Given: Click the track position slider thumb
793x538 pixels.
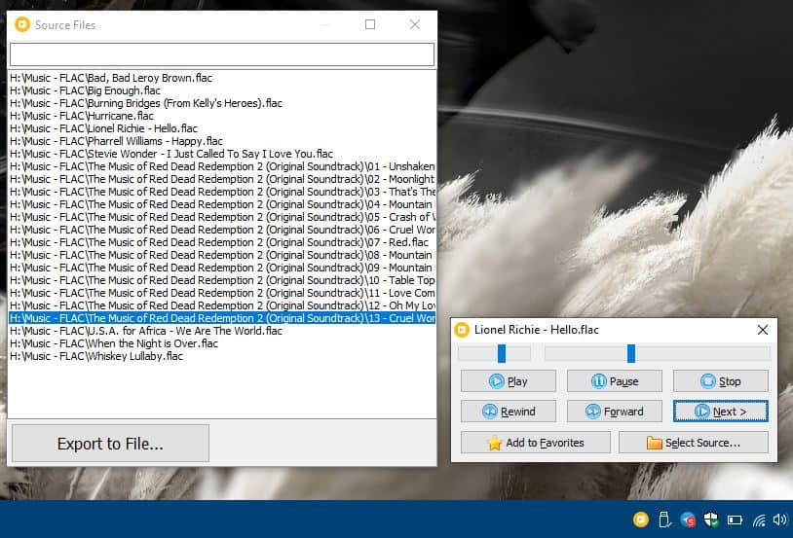Looking at the screenshot, I should (x=631, y=353).
